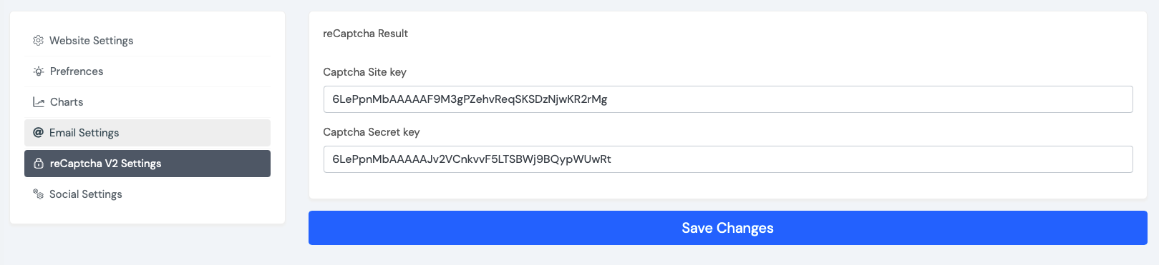Screen dimensions: 1159x265
Task: Click the gear icon beside Website Settings
Action: point(39,41)
